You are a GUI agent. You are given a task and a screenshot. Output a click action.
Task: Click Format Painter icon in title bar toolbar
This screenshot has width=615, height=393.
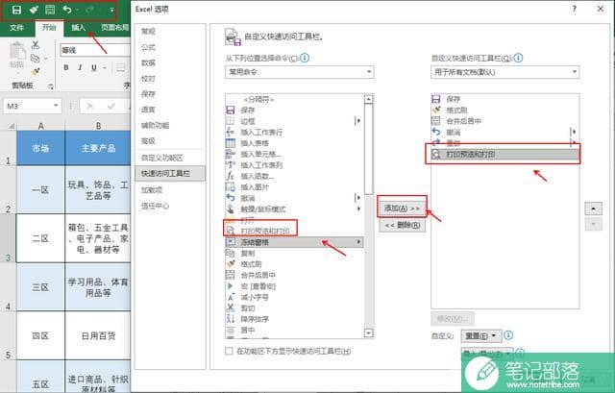tap(34, 10)
